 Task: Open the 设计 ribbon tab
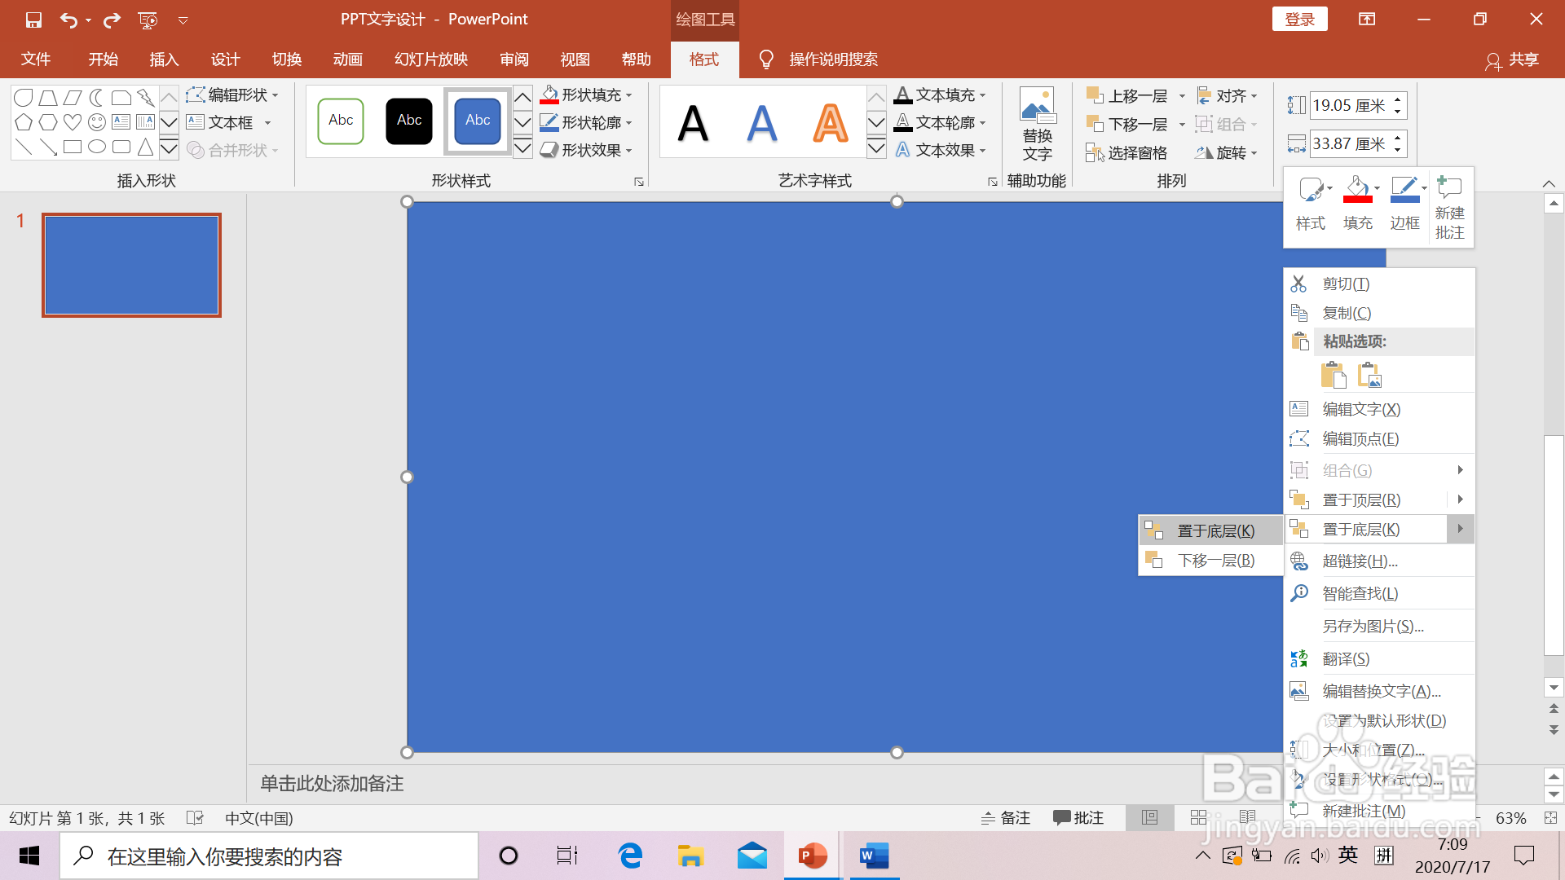coord(225,59)
